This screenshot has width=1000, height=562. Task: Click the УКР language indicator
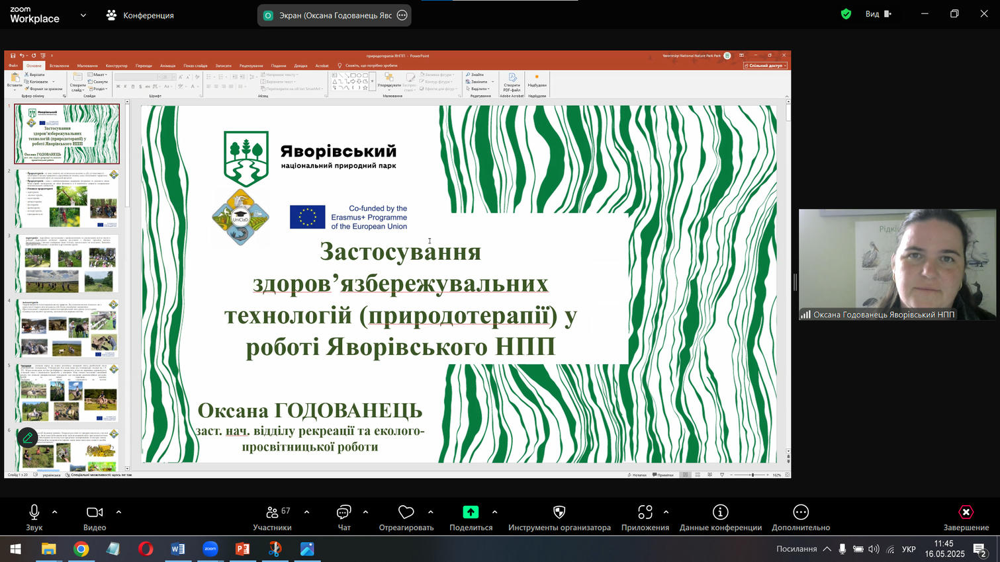tap(909, 549)
